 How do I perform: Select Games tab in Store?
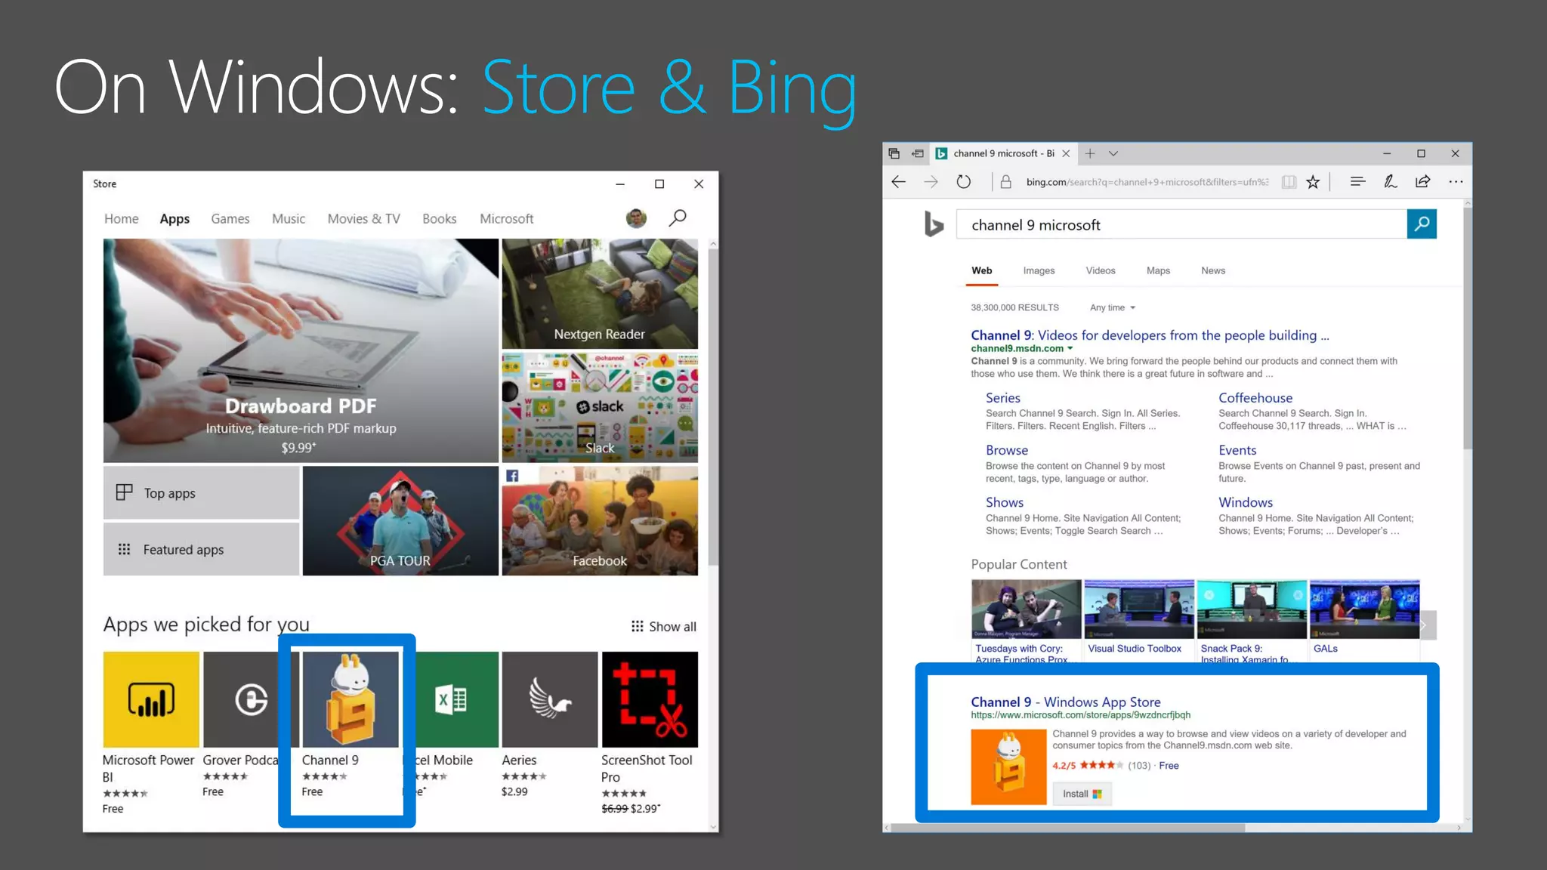[x=230, y=218]
